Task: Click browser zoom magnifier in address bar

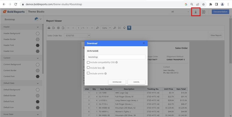Action: (192, 4)
